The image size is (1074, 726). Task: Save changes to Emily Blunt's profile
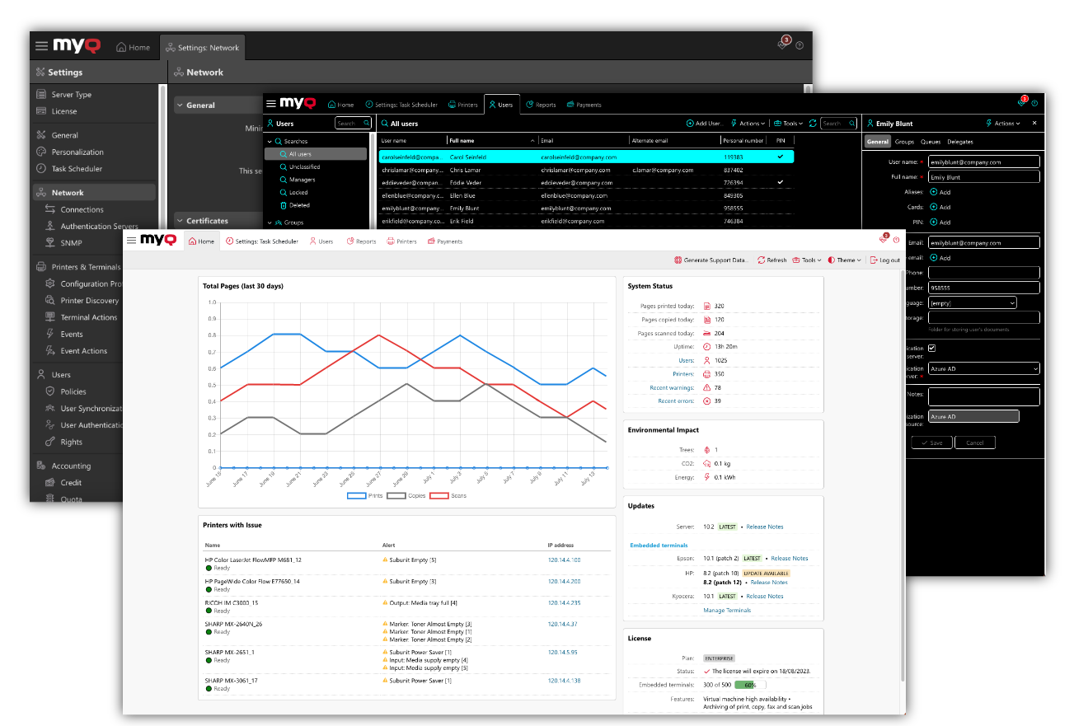pos(931,442)
